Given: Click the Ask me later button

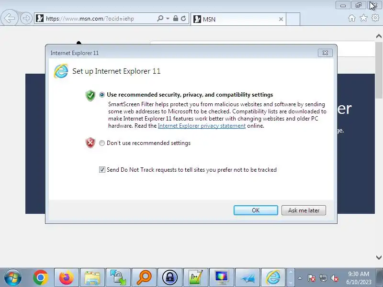Looking at the screenshot, I should click(304, 210).
